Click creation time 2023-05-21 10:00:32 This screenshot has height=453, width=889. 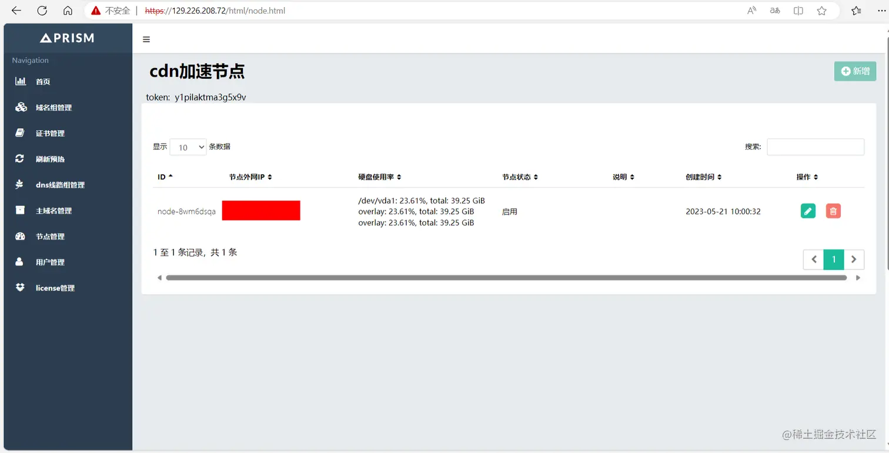pyautogui.click(x=723, y=211)
